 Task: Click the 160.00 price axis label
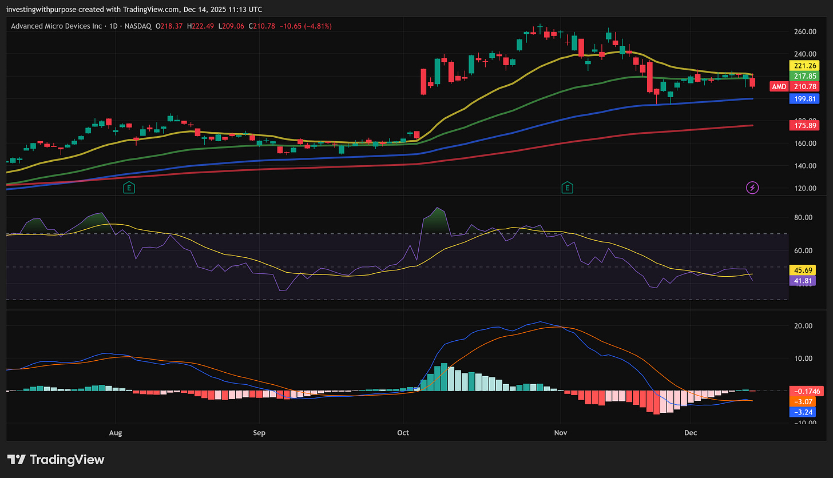click(804, 144)
